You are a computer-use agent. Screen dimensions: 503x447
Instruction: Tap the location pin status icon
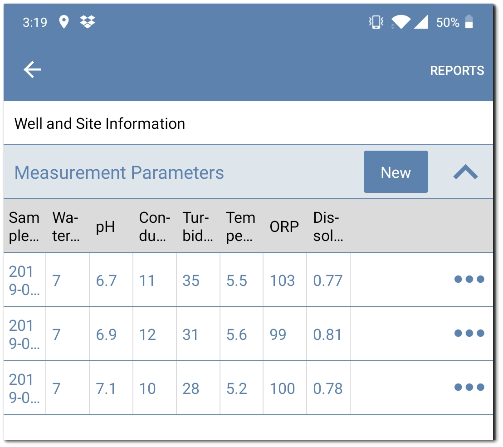pyautogui.click(x=64, y=21)
